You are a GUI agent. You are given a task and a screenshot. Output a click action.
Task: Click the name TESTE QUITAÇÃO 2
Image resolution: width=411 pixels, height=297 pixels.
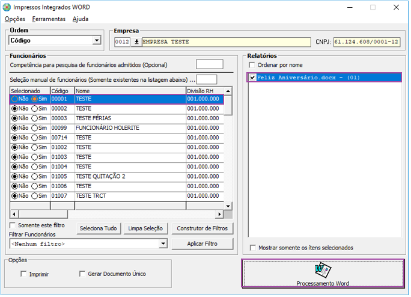pos(101,177)
